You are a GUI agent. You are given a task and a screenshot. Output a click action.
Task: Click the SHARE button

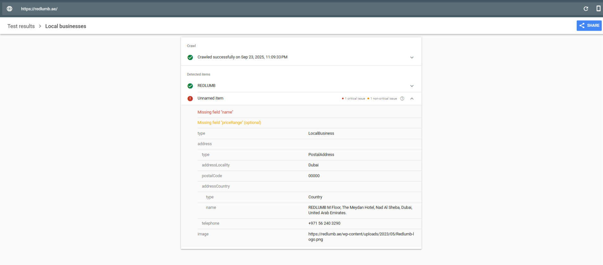pos(589,26)
